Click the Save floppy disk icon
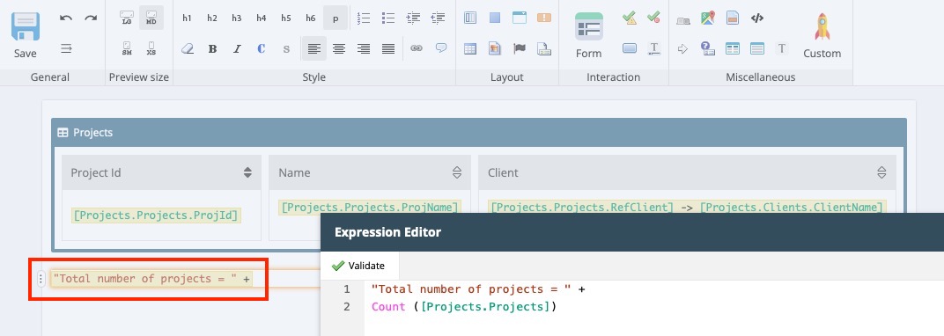944x336 pixels. click(26, 27)
